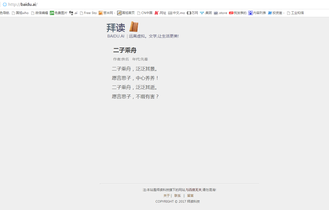The width and height of the screenshot is (329, 210).
Task: Click the Da .ai bookmark icon
Action: [x=71, y=12]
